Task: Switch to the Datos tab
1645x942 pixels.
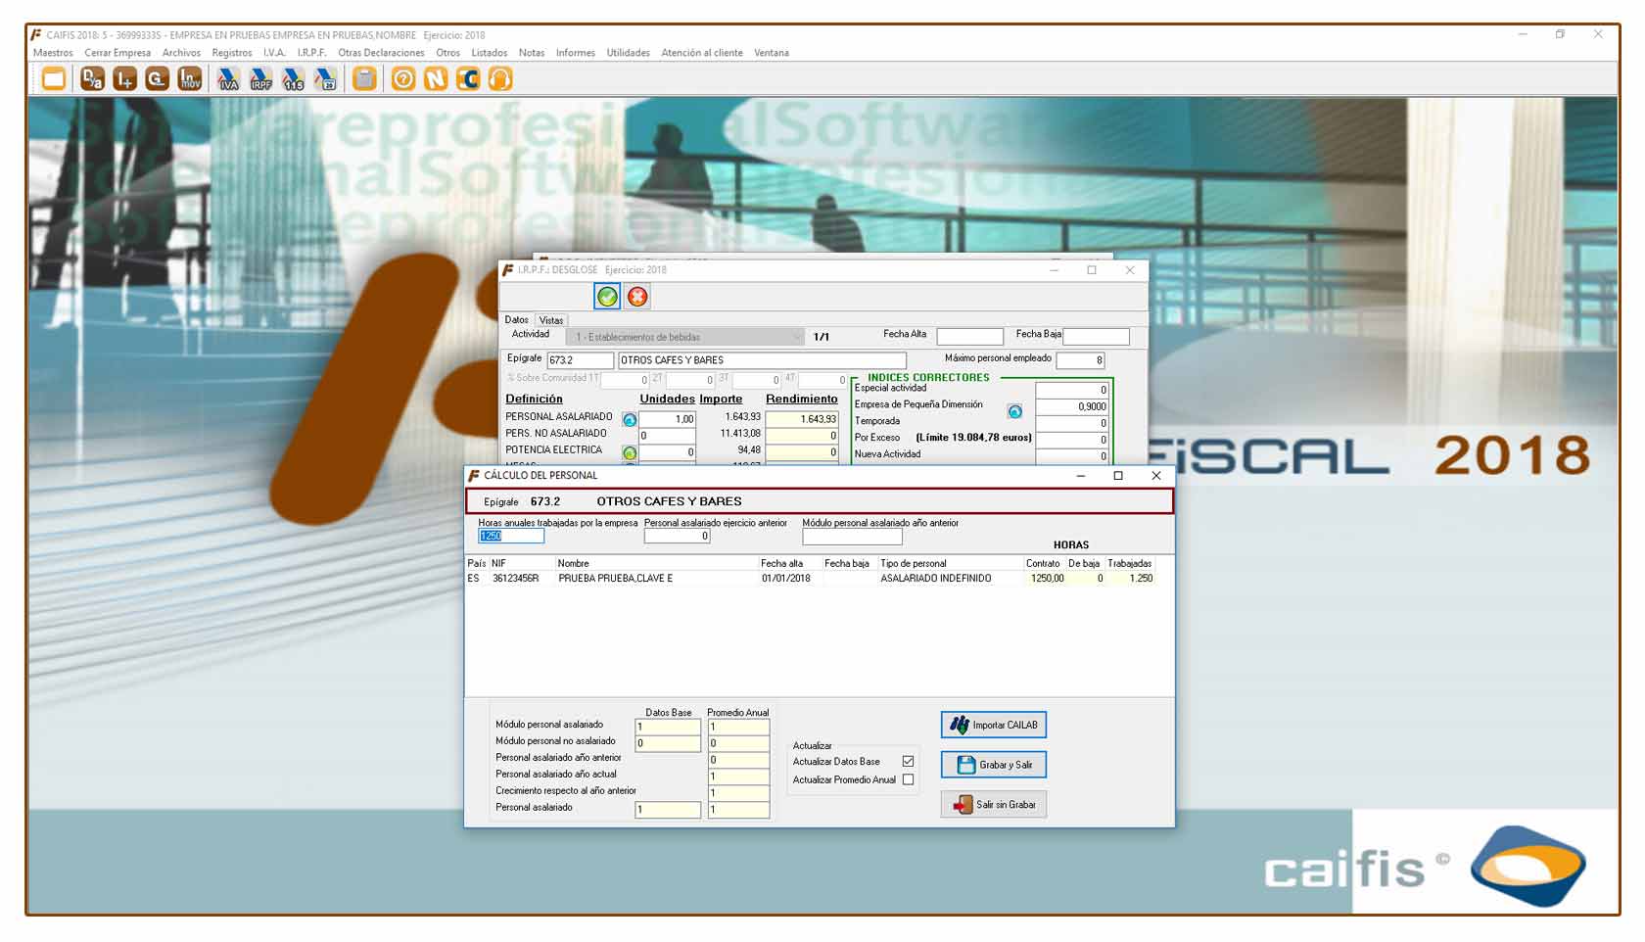Action: [x=516, y=320]
